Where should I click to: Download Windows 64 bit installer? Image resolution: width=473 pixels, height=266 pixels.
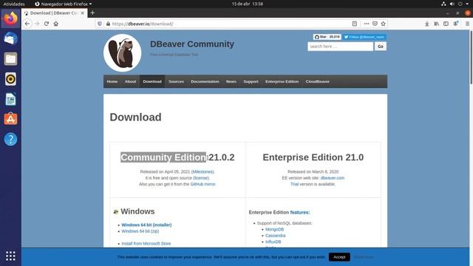tap(146, 225)
